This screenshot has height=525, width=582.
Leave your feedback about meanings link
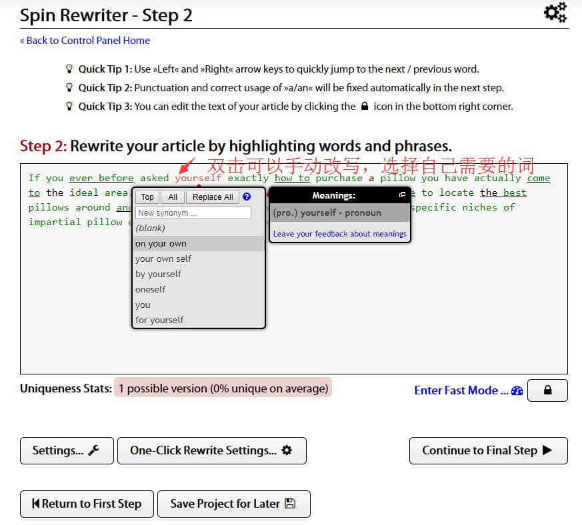pos(339,234)
